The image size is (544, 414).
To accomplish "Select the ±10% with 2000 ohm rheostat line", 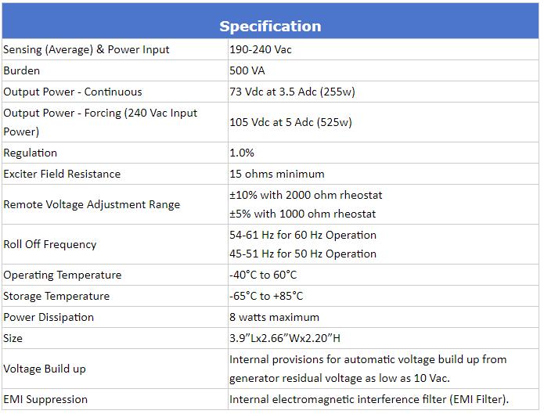I will [305, 195].
